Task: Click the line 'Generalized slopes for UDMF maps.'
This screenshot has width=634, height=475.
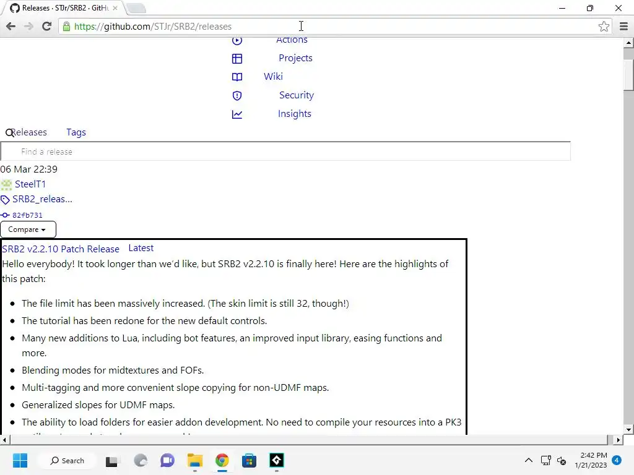Action: [98, 405]
